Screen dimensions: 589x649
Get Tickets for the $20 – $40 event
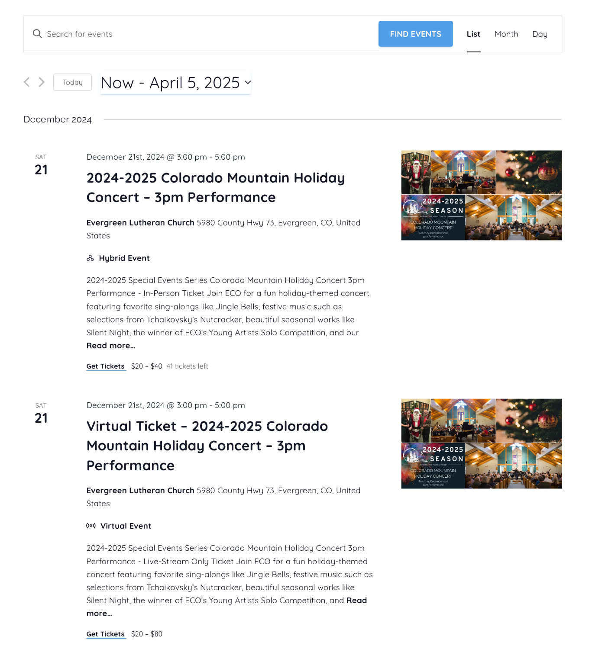click(x=105, y=366)
